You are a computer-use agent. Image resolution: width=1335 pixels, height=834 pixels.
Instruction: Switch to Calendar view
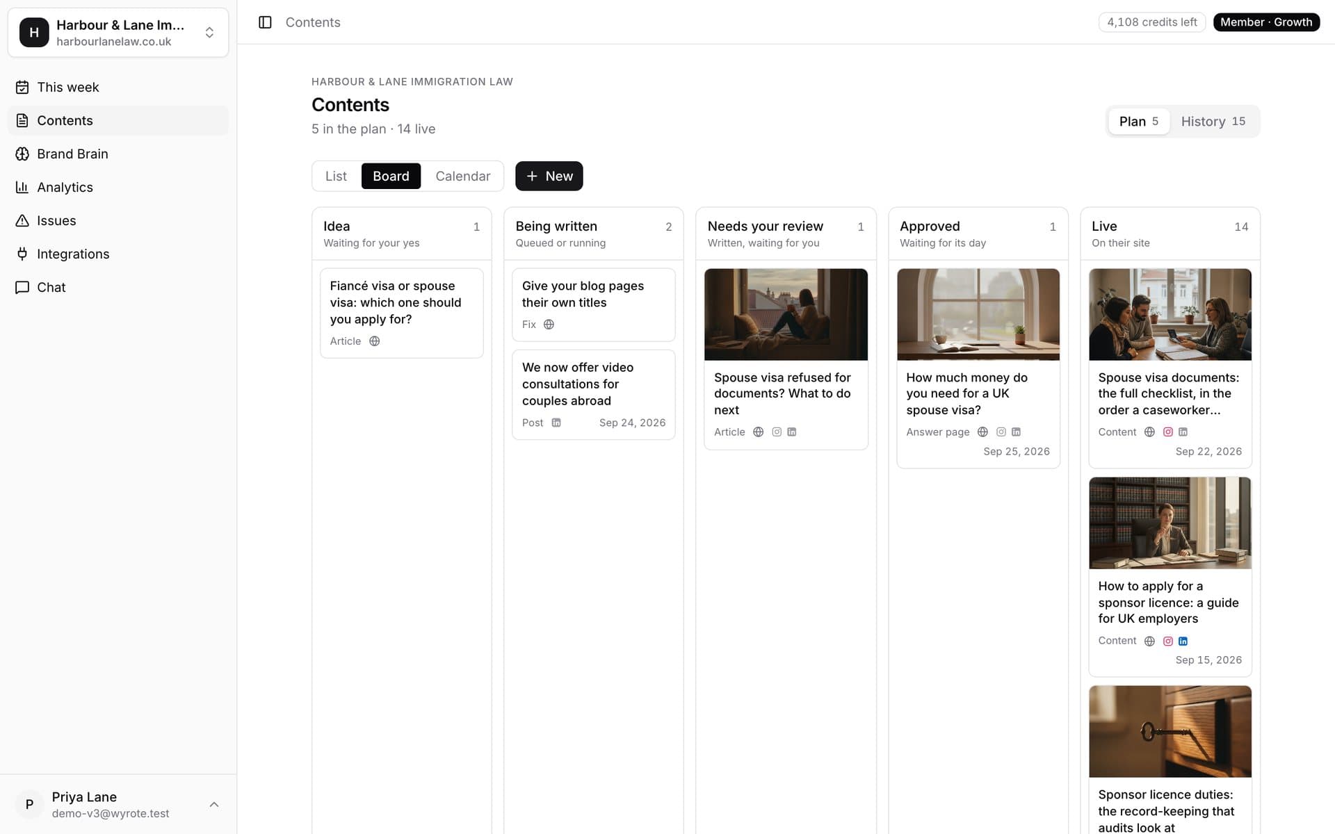(463, 177)
